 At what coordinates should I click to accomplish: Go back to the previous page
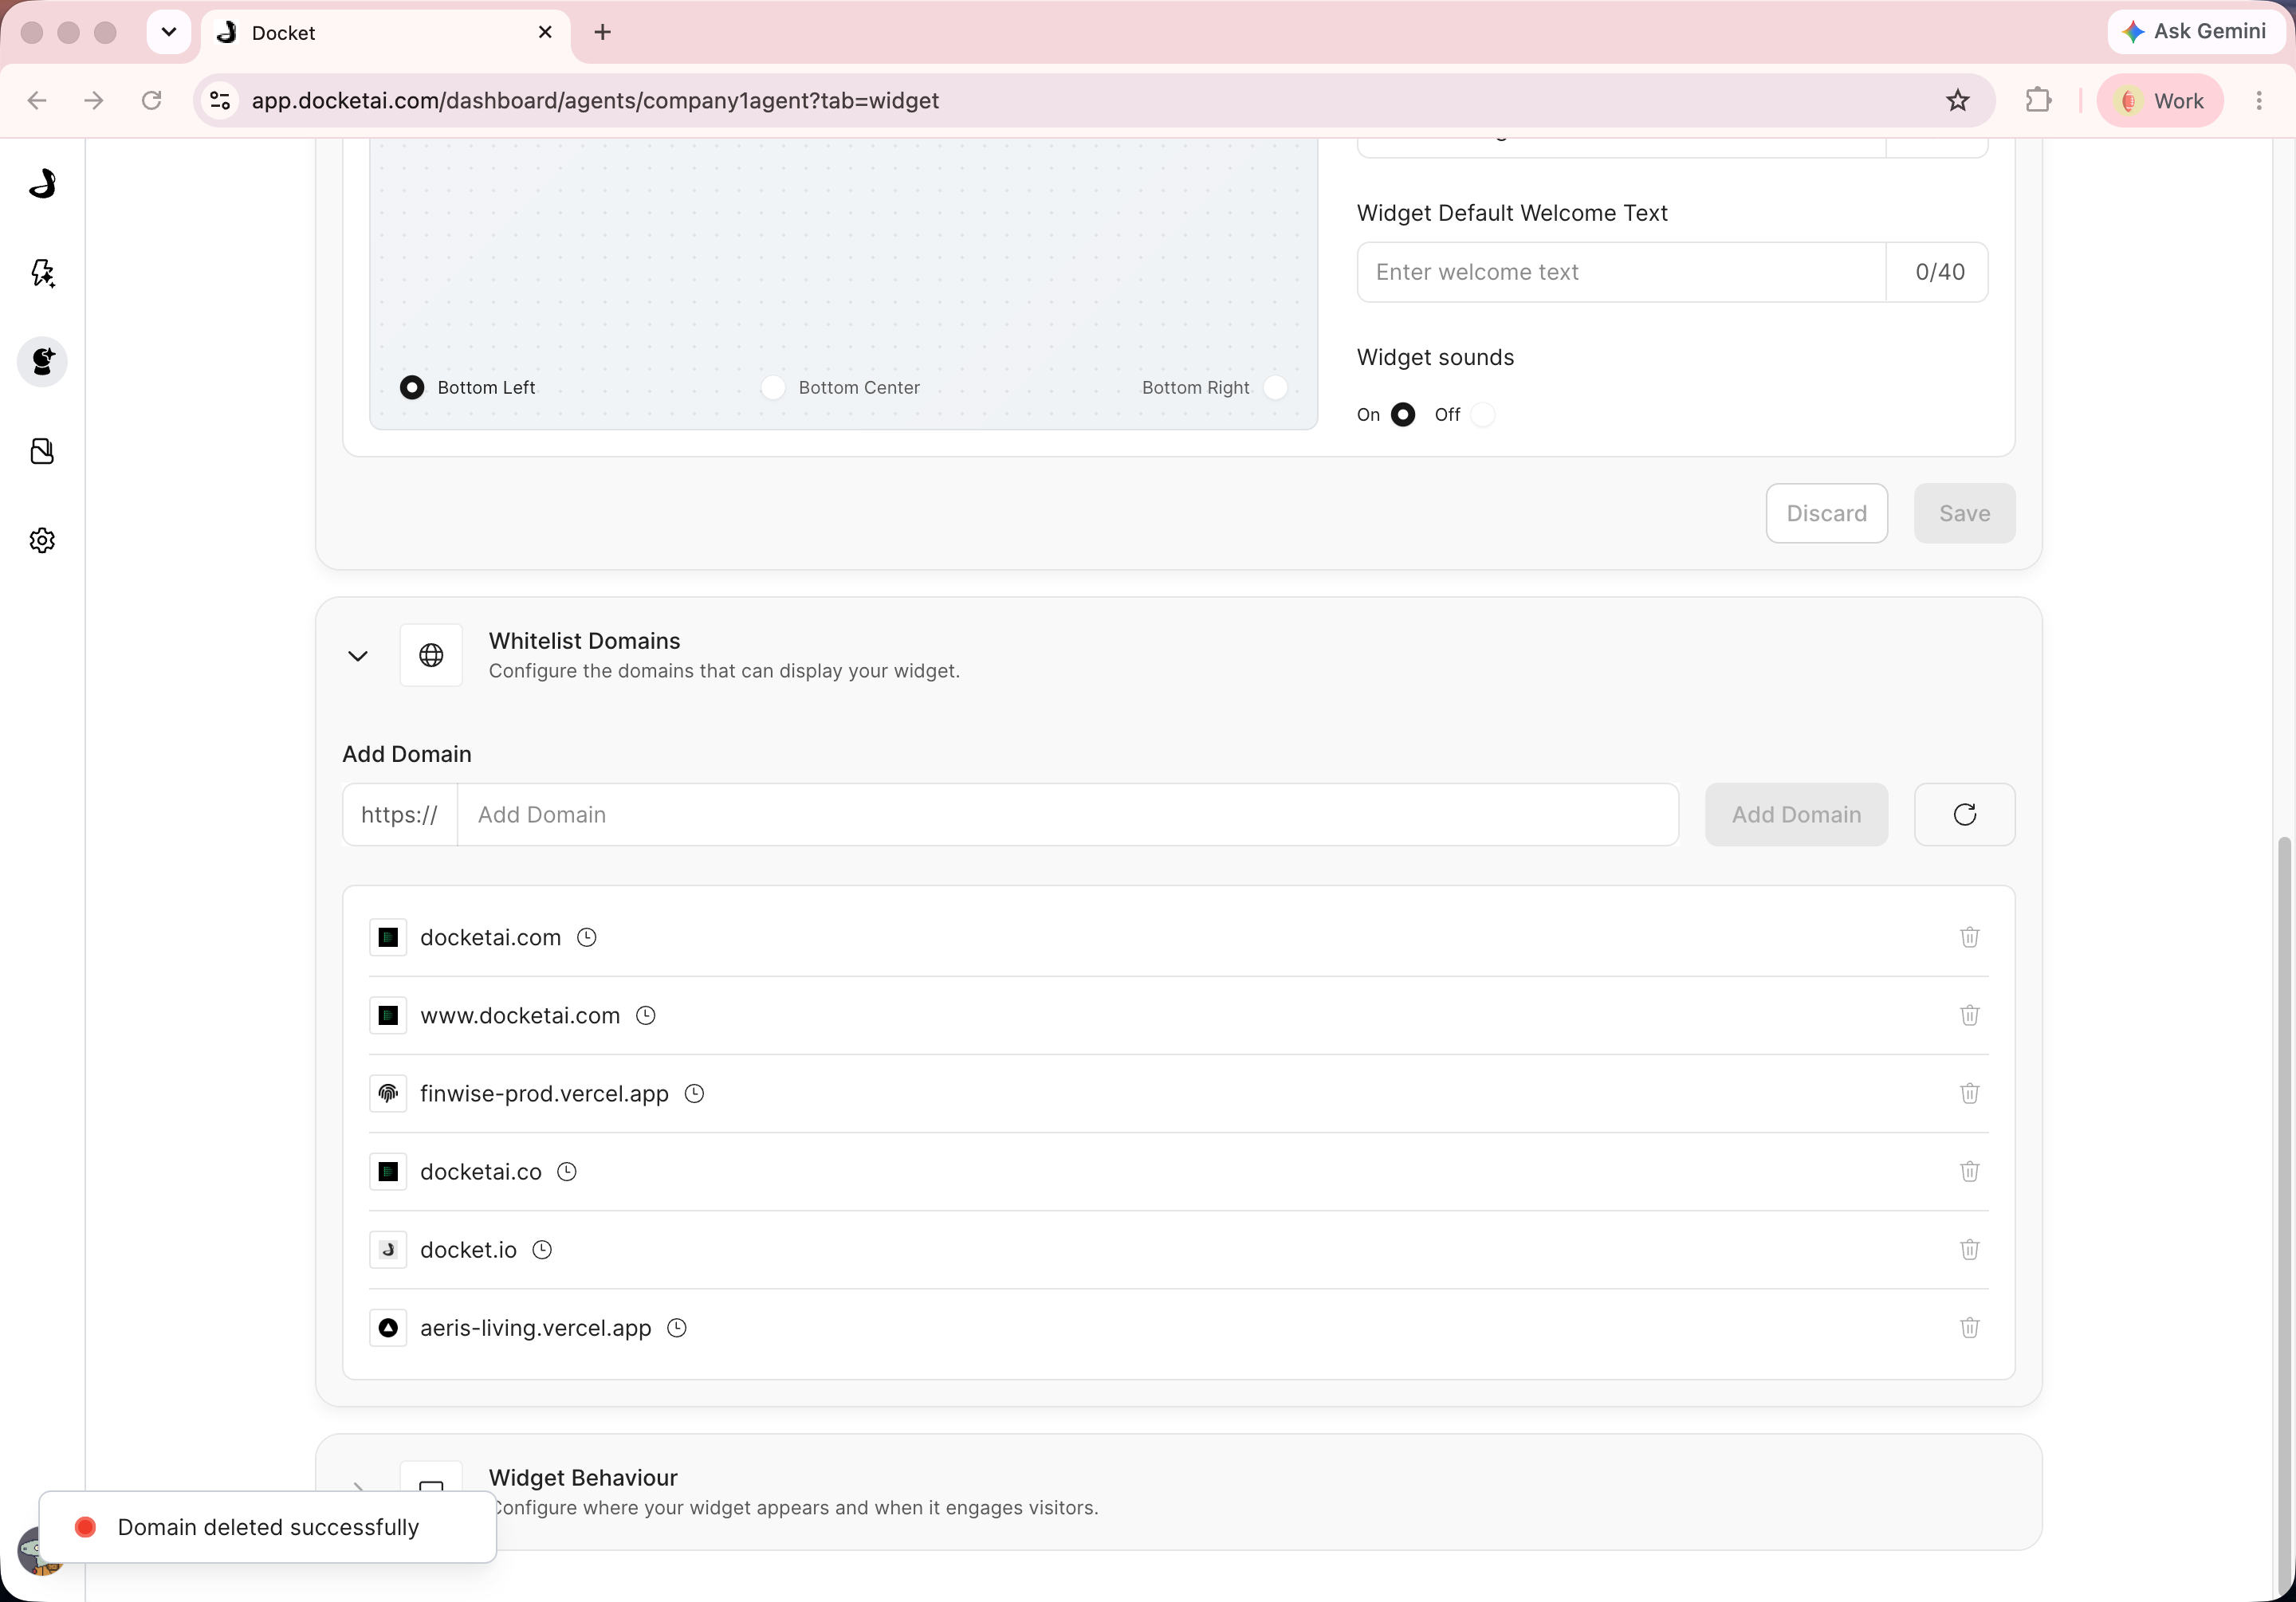37,100
